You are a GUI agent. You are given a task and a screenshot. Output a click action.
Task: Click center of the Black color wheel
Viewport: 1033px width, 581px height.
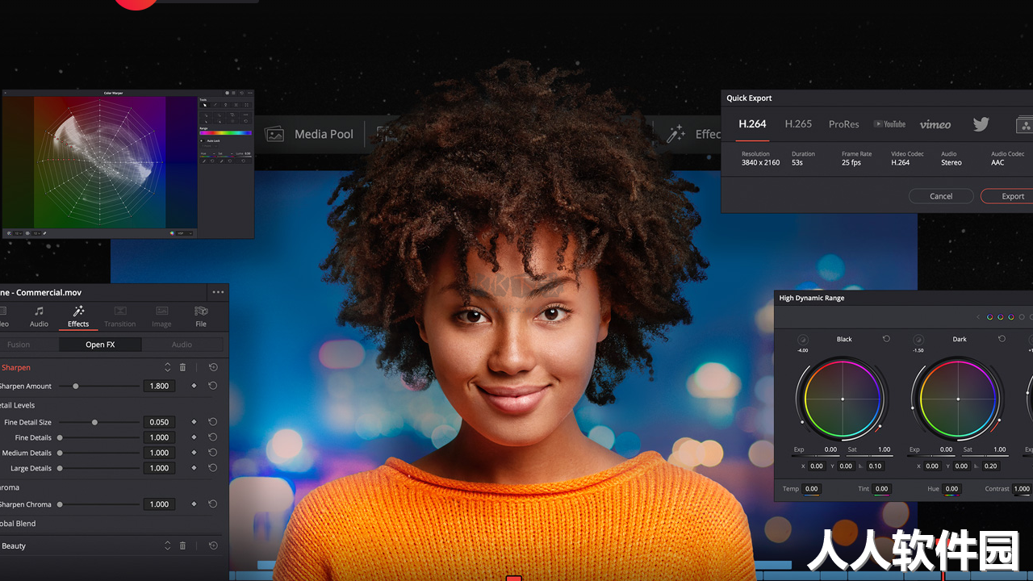tap(843, 399)
